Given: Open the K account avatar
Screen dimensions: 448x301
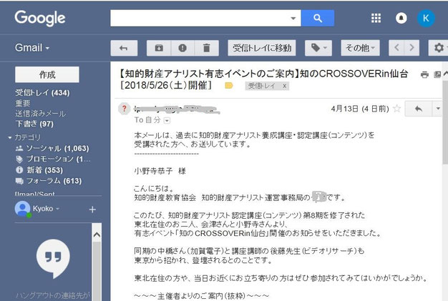Looking at the screenshot, I should click(426, 19).
